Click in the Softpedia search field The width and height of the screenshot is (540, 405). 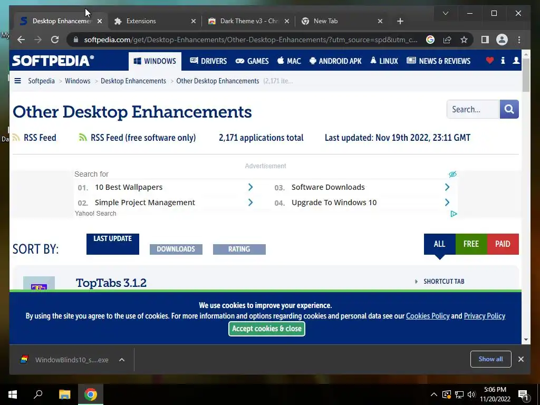pos(473,109)
